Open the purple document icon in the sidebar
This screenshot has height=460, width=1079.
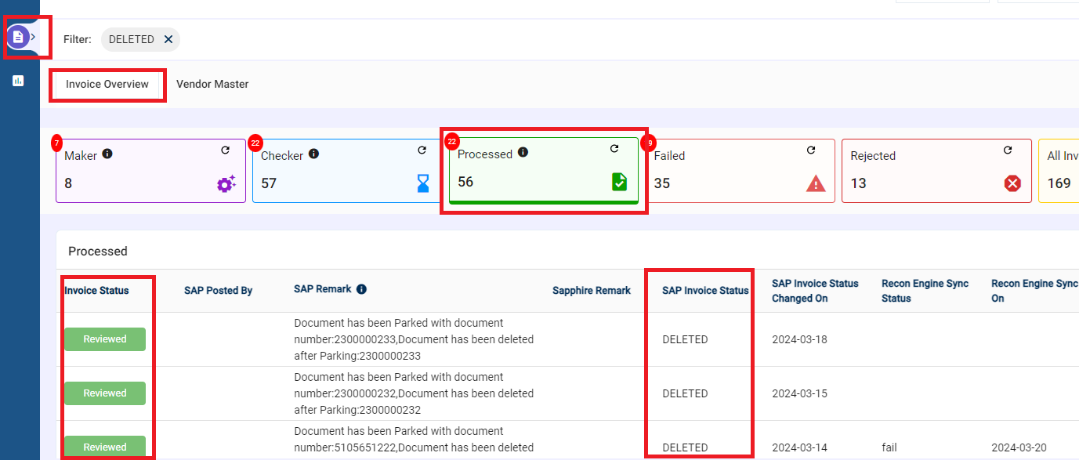coord(18,37)
